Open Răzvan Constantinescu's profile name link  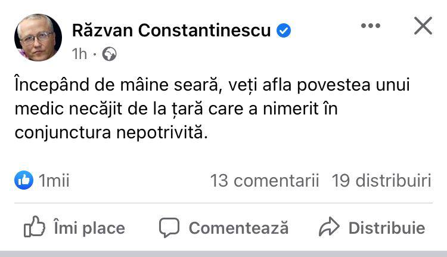[x=172, y=30]
